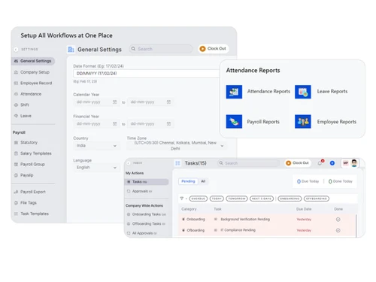This screenshot has width=376, height=282.
Task: Click Clock Out button in Tasks window
Action: [x=298, y=163]
